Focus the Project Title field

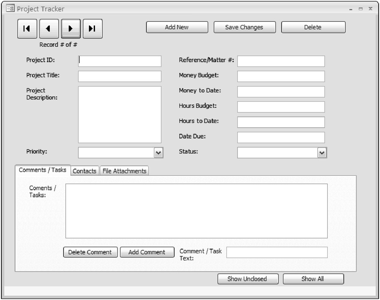point(120,76)
